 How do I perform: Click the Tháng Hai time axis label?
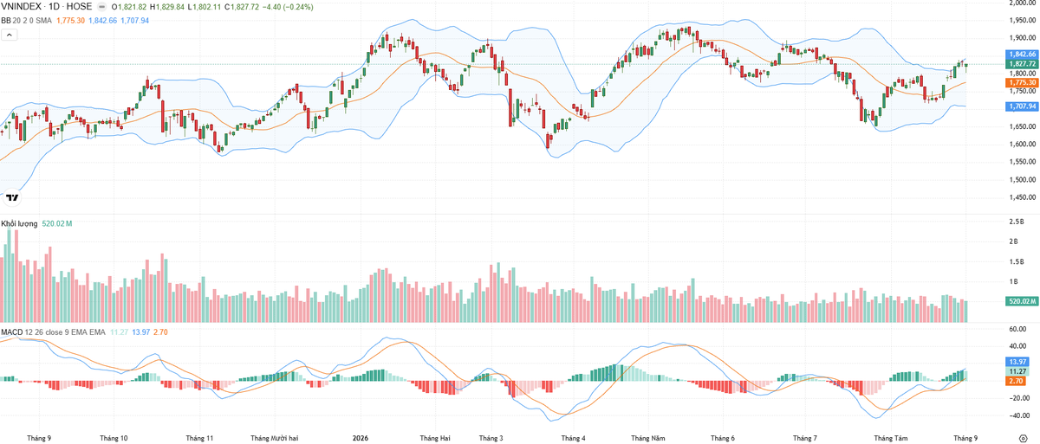(434, 439)
